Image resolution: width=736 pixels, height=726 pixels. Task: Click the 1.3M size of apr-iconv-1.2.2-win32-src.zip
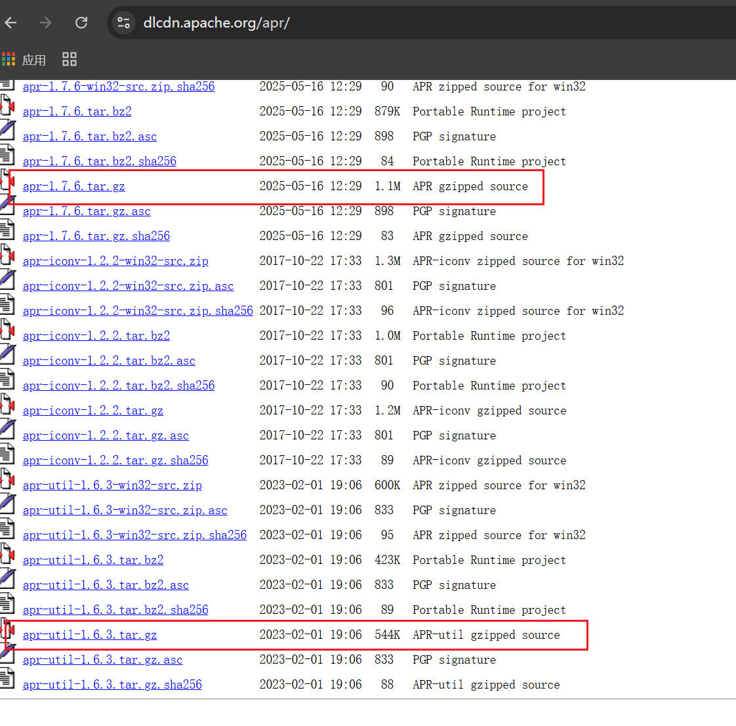click(x=387, y=261)
